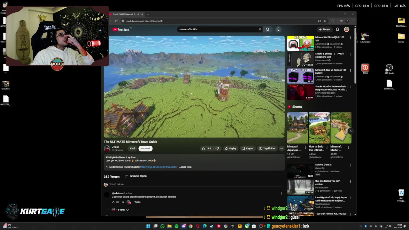
Task: Like the video with thumbs up
Action: (x=206, y=149)
